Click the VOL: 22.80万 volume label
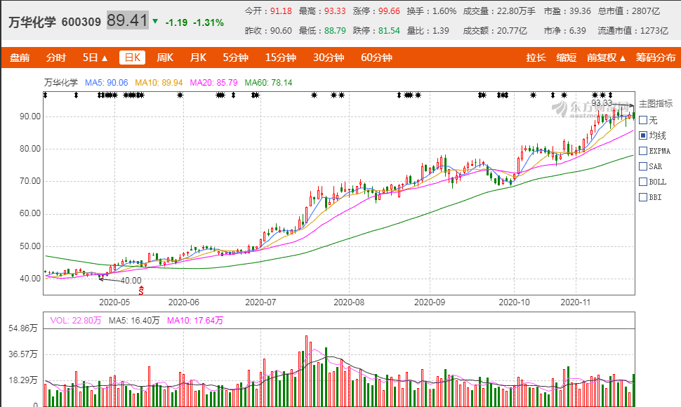 76,320
